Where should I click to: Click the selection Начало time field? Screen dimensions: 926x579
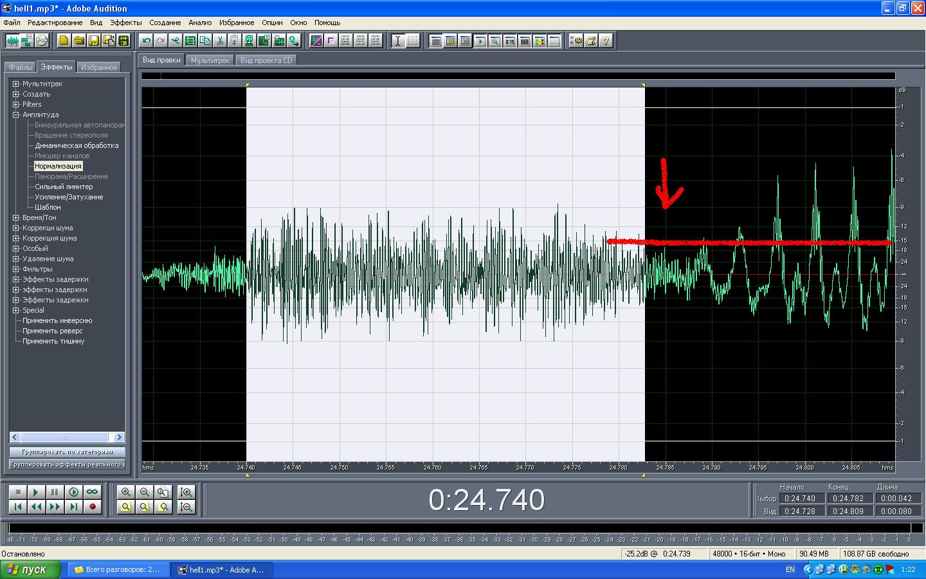(799, 499)
